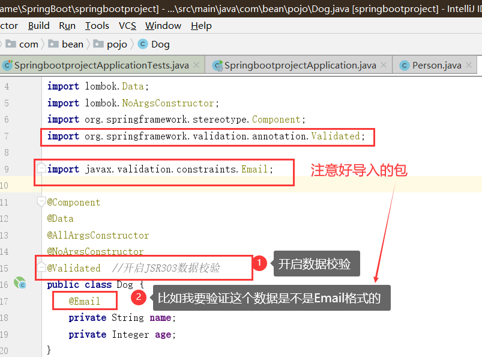
Task: Click the String type on line 18
Action: tap(128, 317)
